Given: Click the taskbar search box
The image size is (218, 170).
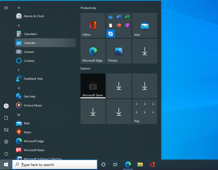Looking at the screenshot, I should click(54, 165).
